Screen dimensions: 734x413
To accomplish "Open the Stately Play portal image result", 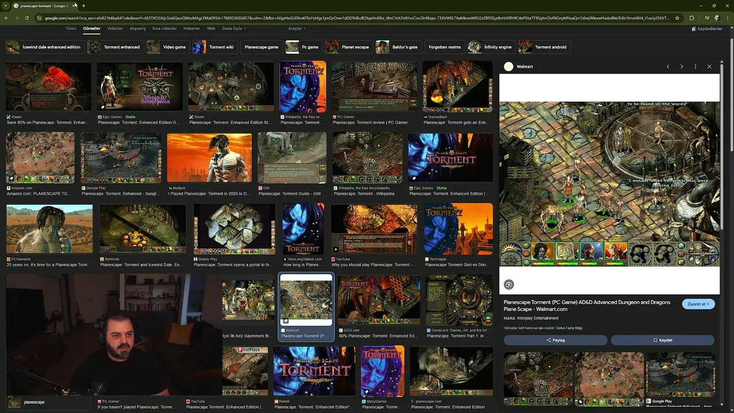I will (x=234, y=229).
